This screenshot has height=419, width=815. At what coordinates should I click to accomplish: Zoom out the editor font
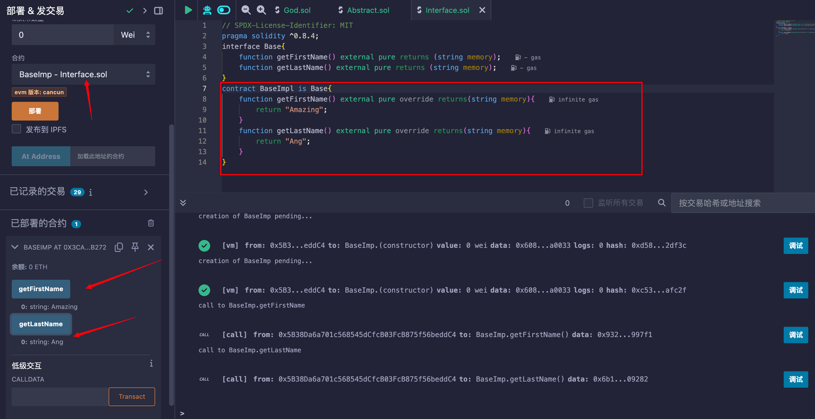246,10
